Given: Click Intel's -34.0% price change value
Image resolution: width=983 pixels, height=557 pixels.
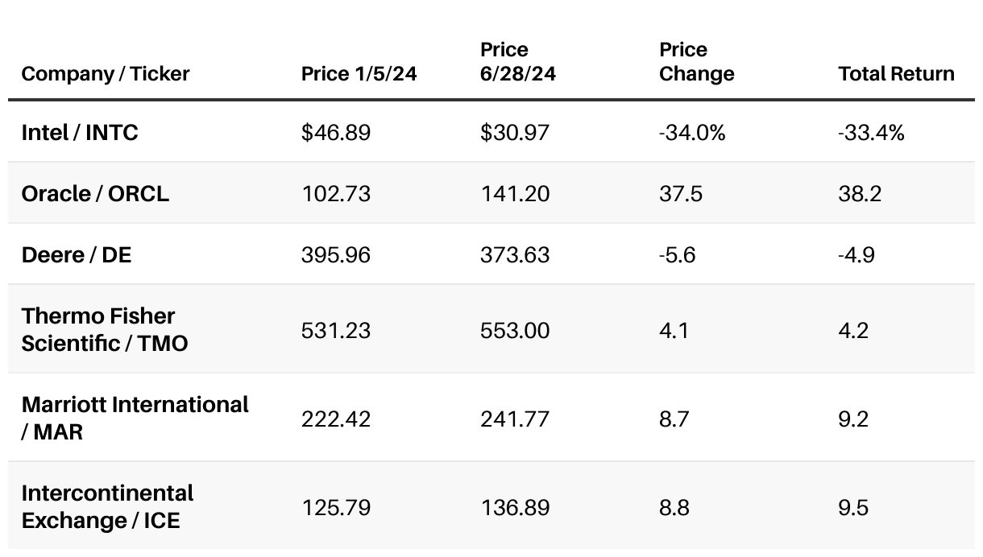Looking at the screenshot, I should click(x=692, y=132).
